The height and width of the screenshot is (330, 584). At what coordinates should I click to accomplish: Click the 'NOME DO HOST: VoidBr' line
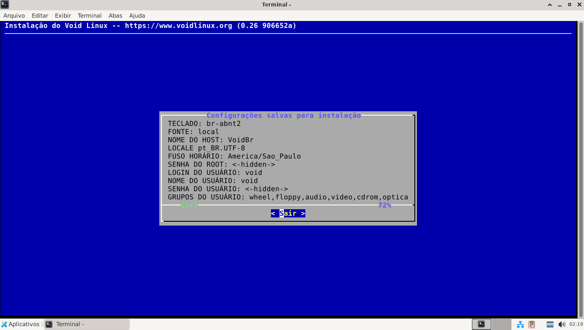tap(211, 140)
